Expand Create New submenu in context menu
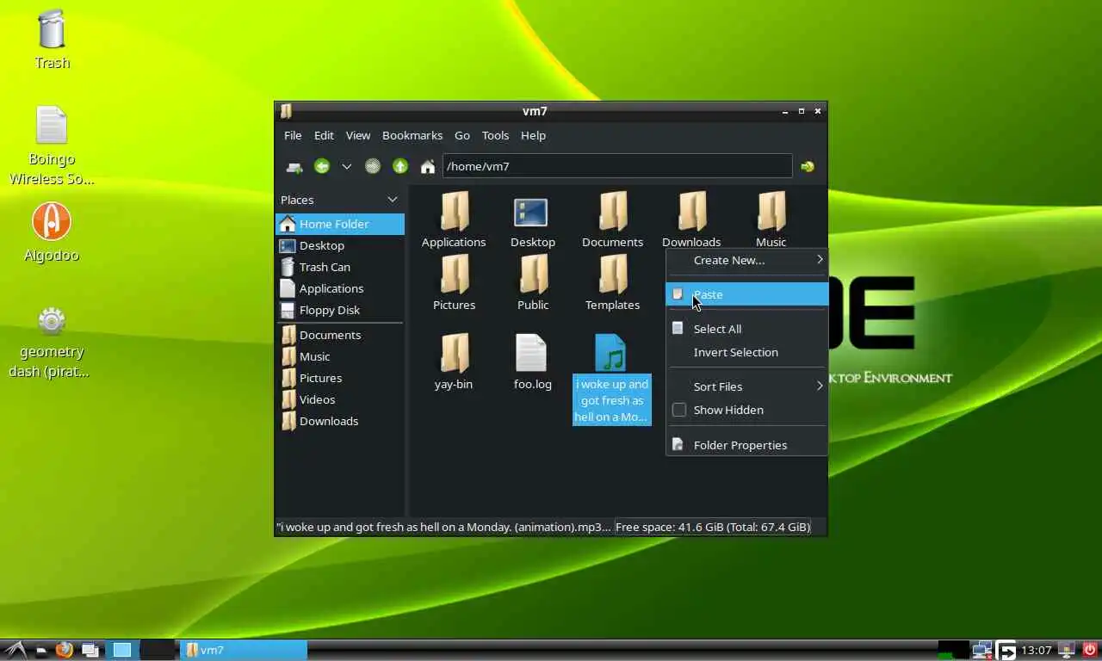 (746, 260)
